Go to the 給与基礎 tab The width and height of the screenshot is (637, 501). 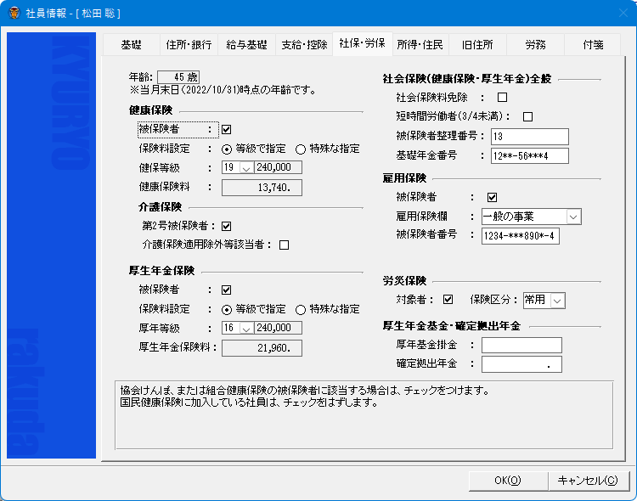(x=246, y=45)
